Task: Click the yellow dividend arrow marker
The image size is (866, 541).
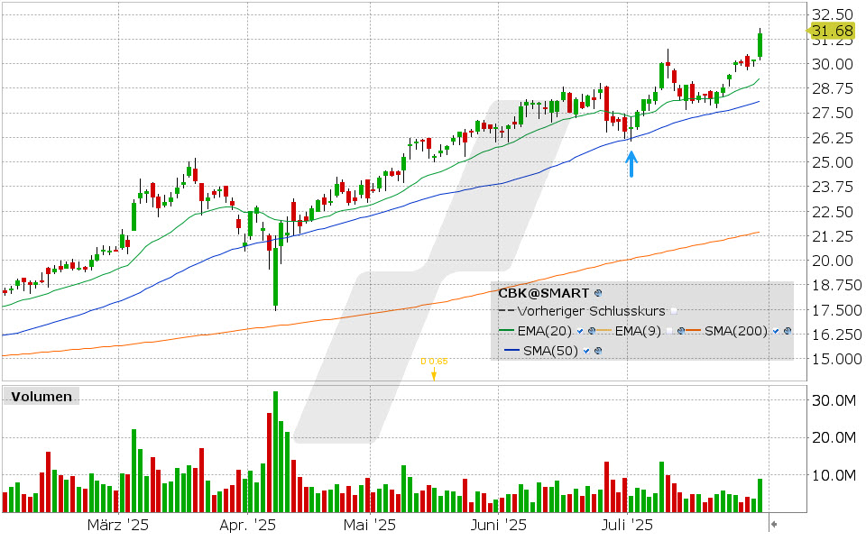Action: pyautogui.click(x=434, y=375)
